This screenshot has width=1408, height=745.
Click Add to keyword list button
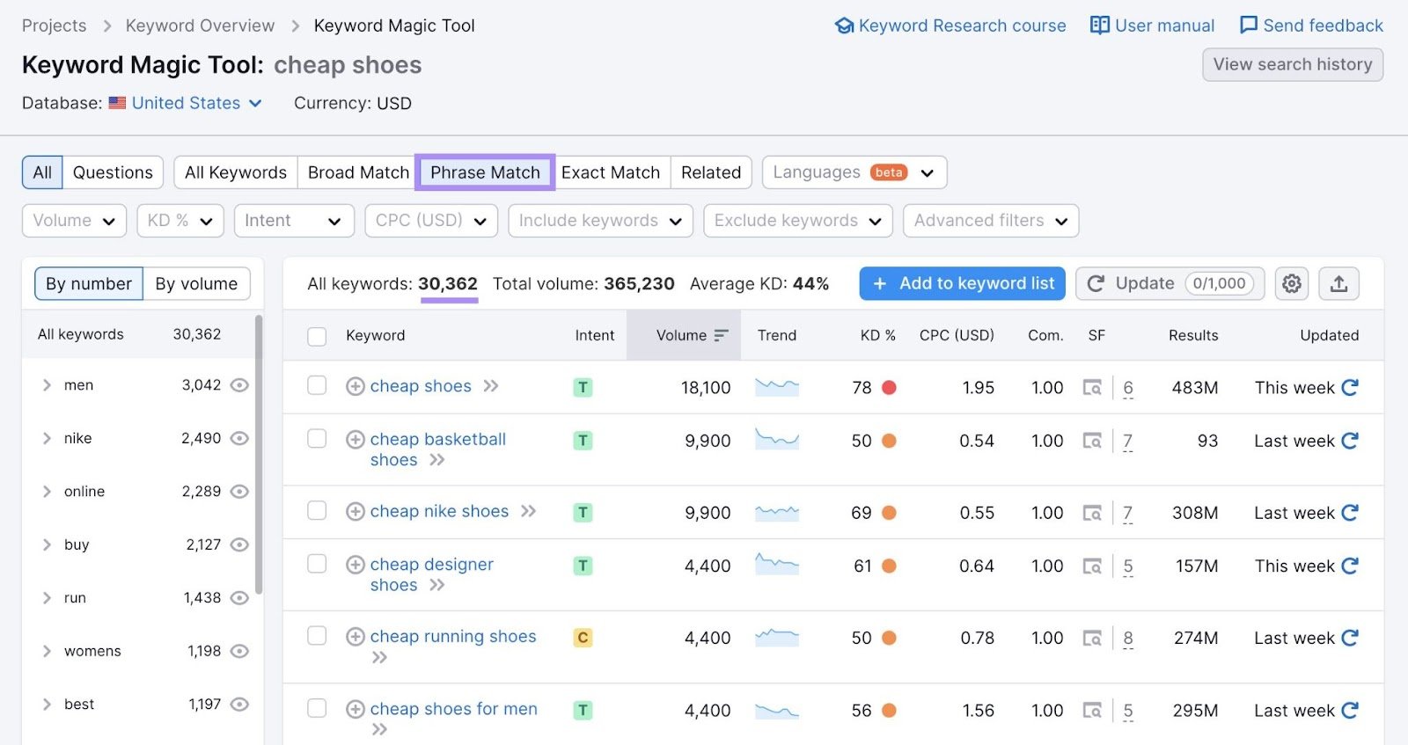click(962, 283)
